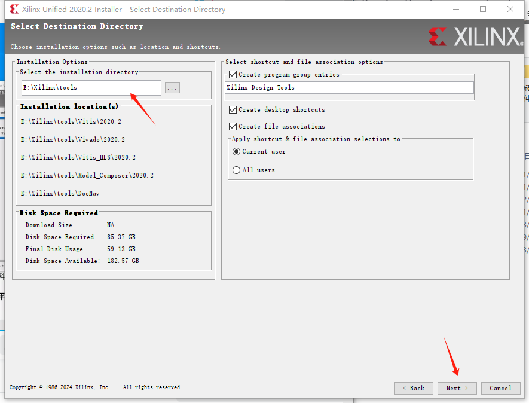Click the Select Destination Directory heading

click(77, 26)
